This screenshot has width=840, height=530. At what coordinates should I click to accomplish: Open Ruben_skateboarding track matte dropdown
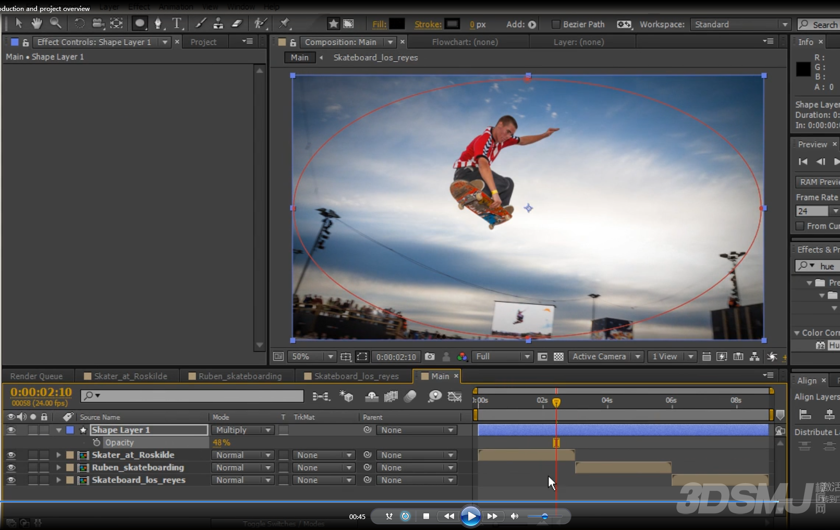[x=323, y=467]
